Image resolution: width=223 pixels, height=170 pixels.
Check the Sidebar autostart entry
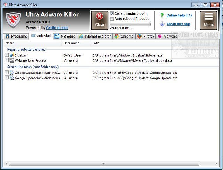[x=7, y=55]
